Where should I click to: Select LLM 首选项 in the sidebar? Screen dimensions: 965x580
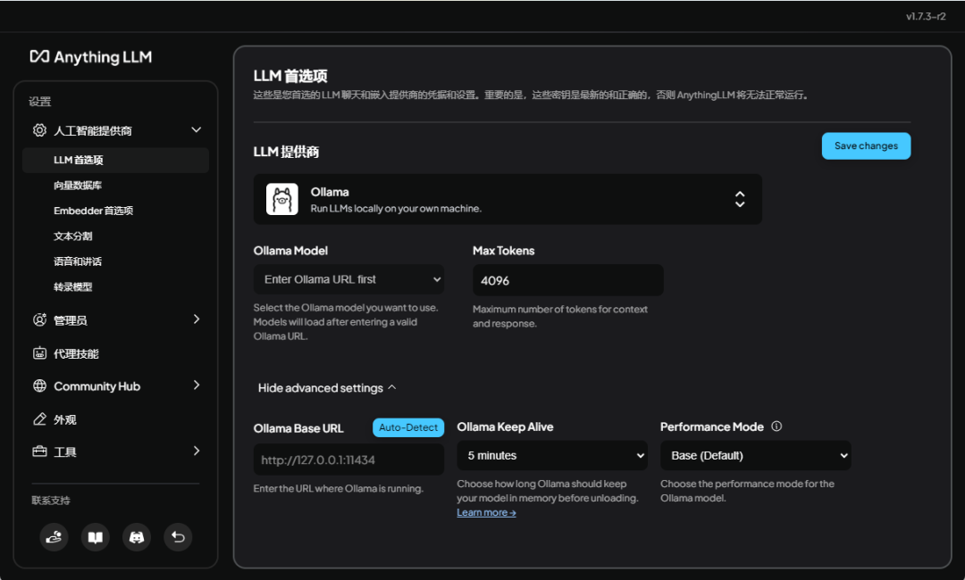[x=115, y=160]
